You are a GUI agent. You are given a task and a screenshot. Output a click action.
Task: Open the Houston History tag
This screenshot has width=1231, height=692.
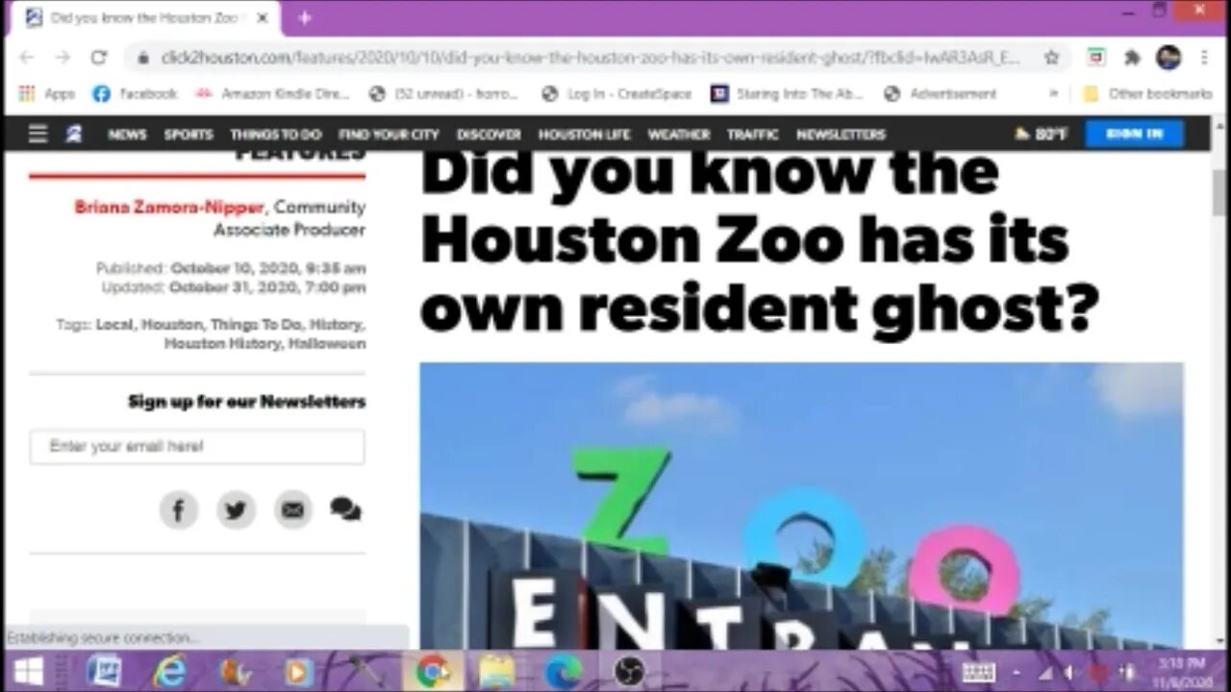coord(222,343)
